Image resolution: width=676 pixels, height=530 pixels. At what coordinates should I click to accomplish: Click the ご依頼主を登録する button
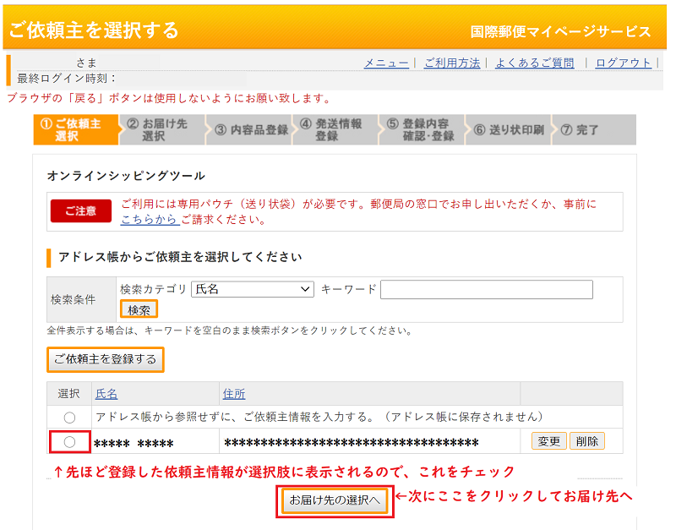105,359
